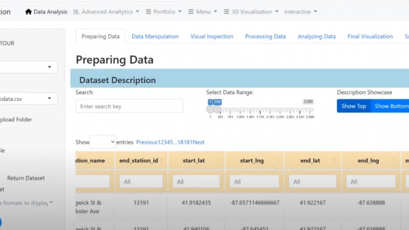
Task: Click the lower data range slider handle
Action: coord(210,109)
